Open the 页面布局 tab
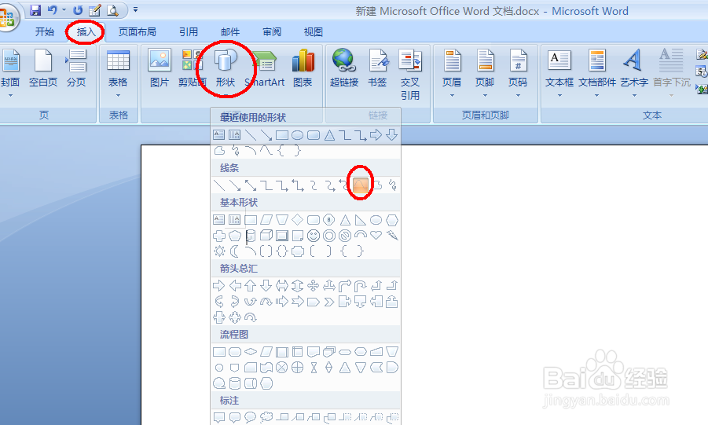This screenshot has height=425, width=708. (x=138, y=31)
